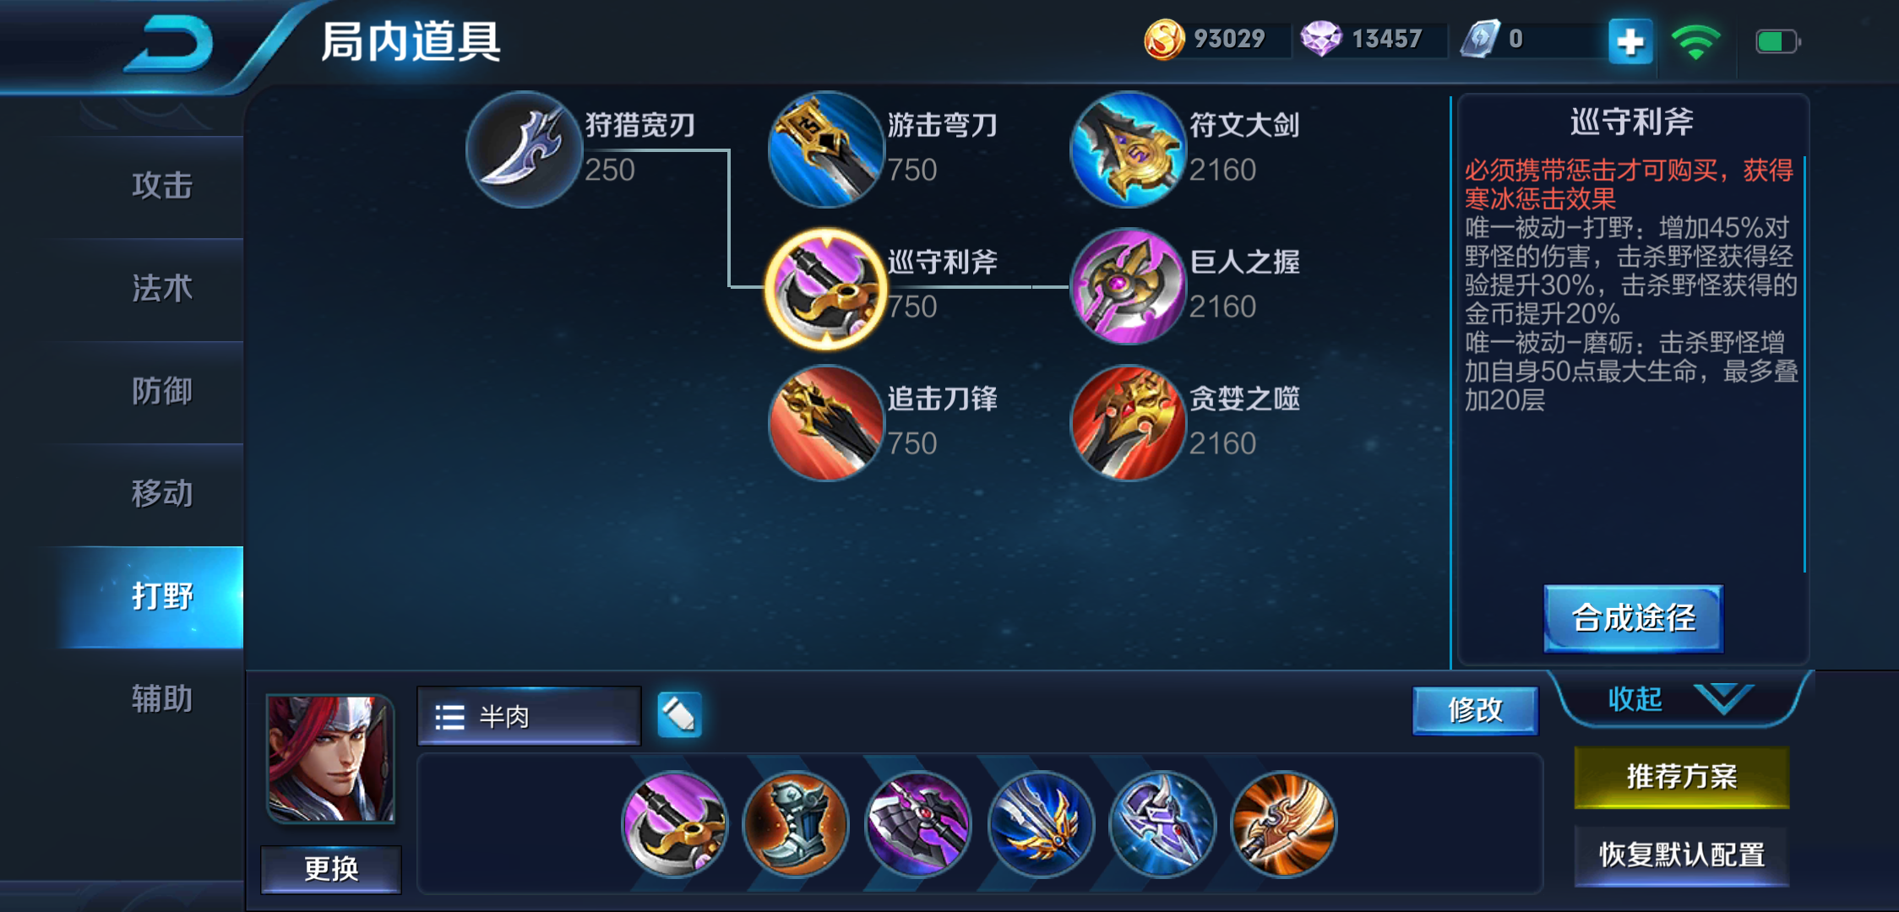Tap the blue plus recharge icon
The image size is (1899, 912).
click(1630, 41)
